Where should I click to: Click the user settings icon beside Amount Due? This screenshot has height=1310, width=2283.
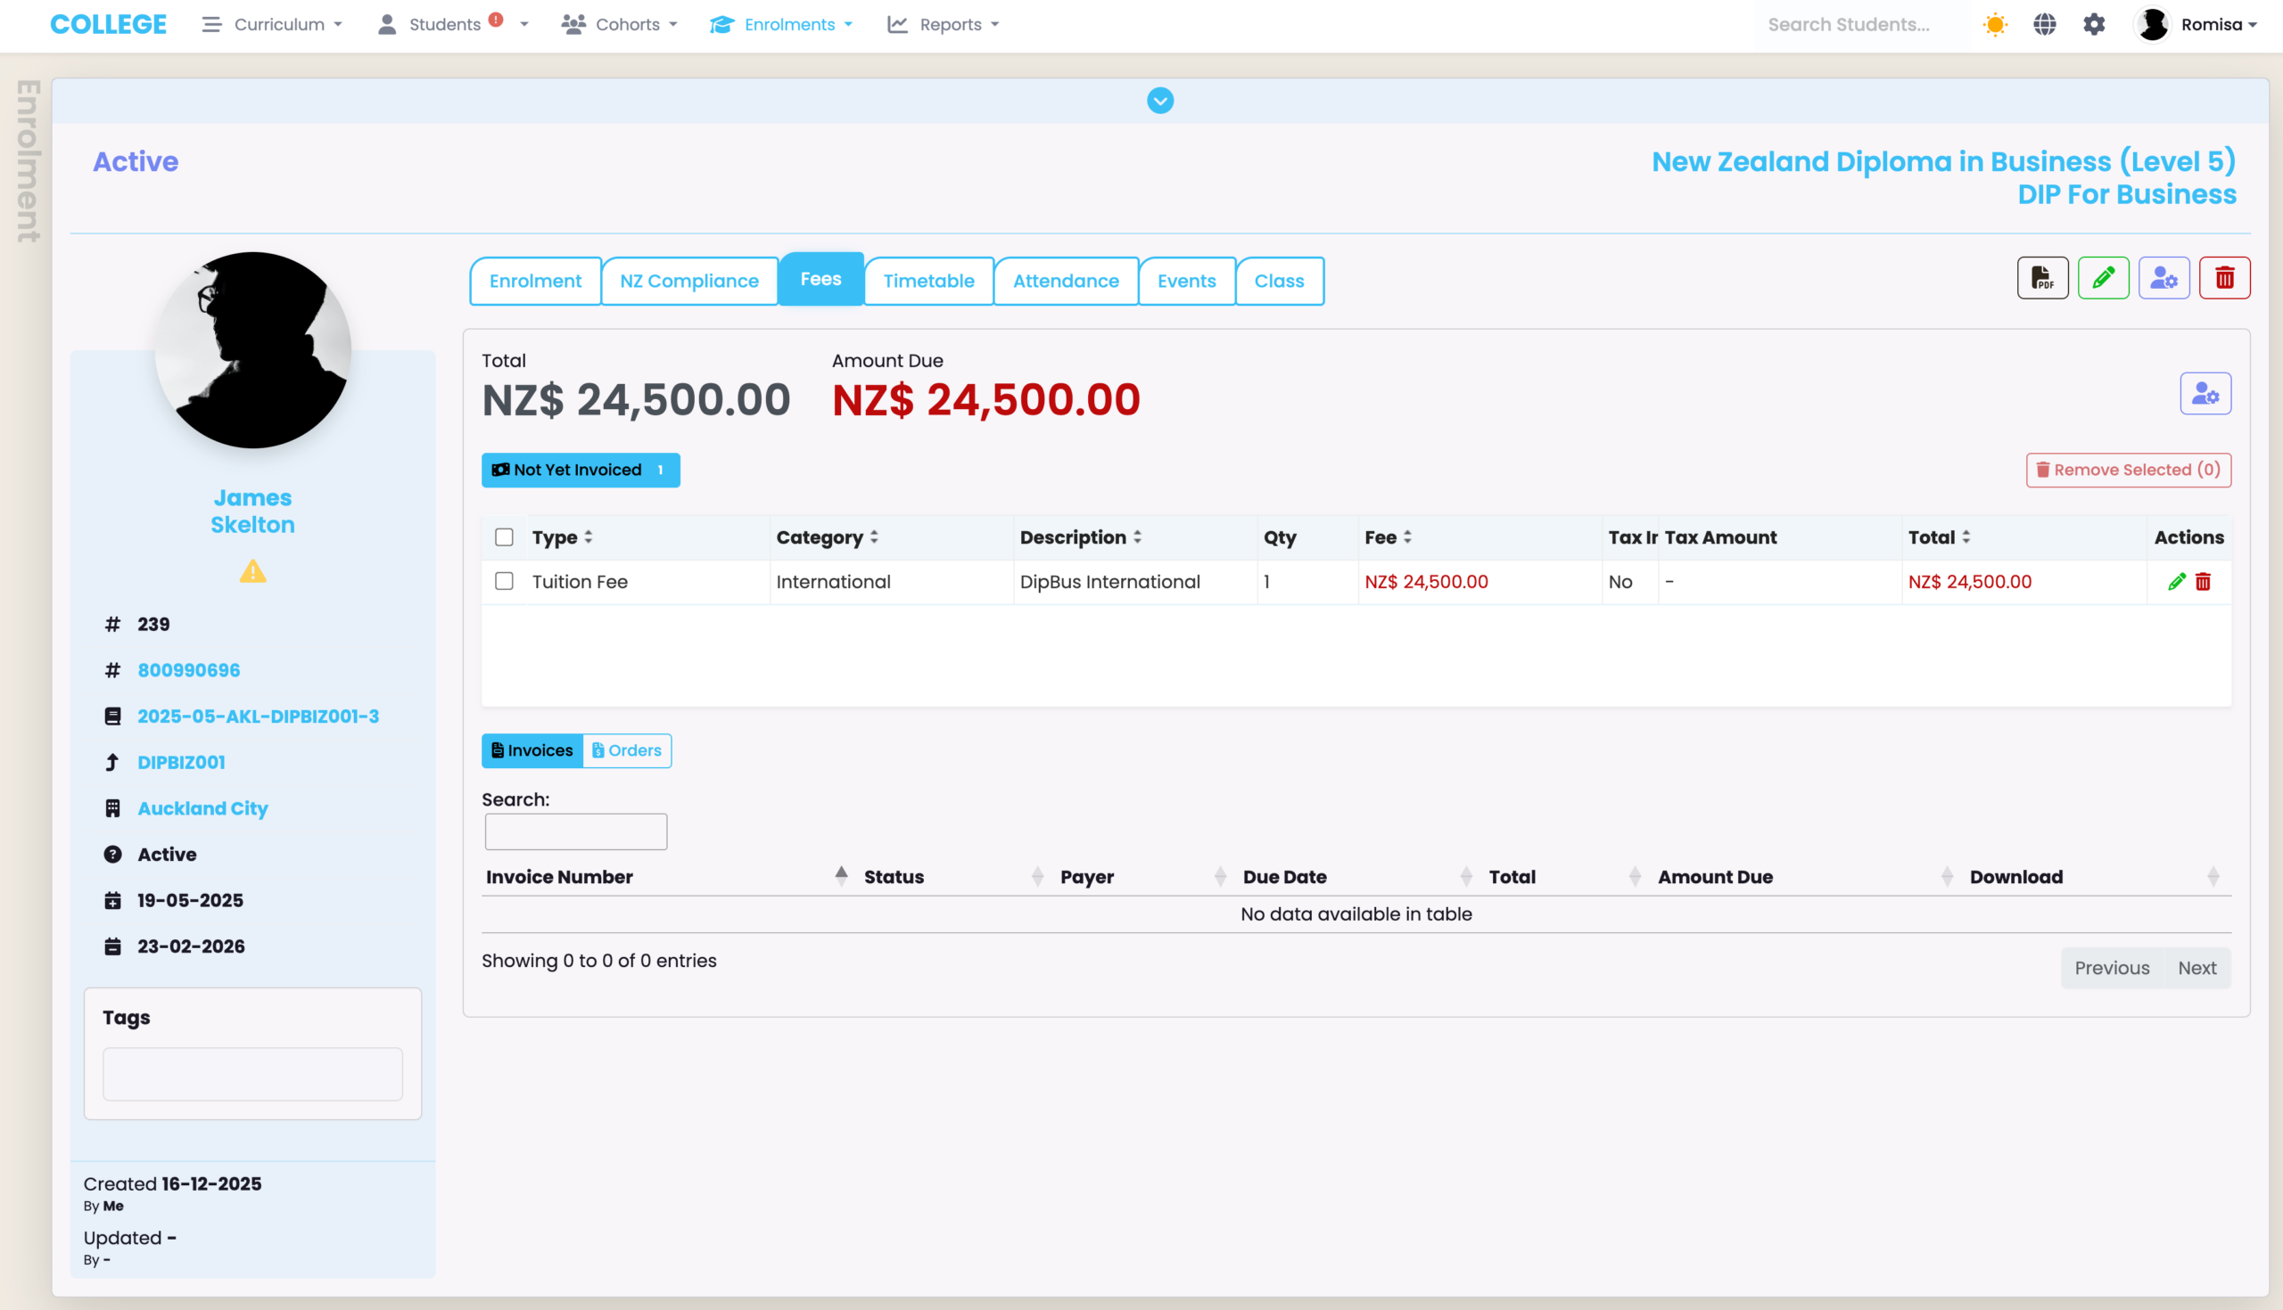coord(2205,393)
